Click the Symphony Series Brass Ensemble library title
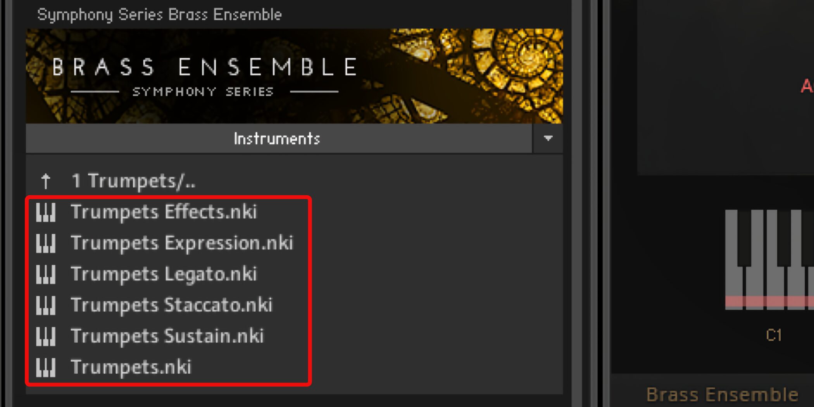814x407 pixels. (159, 15)
